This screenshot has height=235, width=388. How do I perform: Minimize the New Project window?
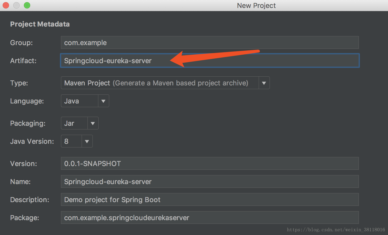16,5
